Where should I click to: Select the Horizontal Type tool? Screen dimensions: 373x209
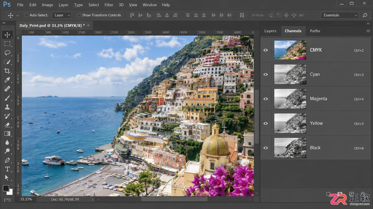(x=7, y=169)
